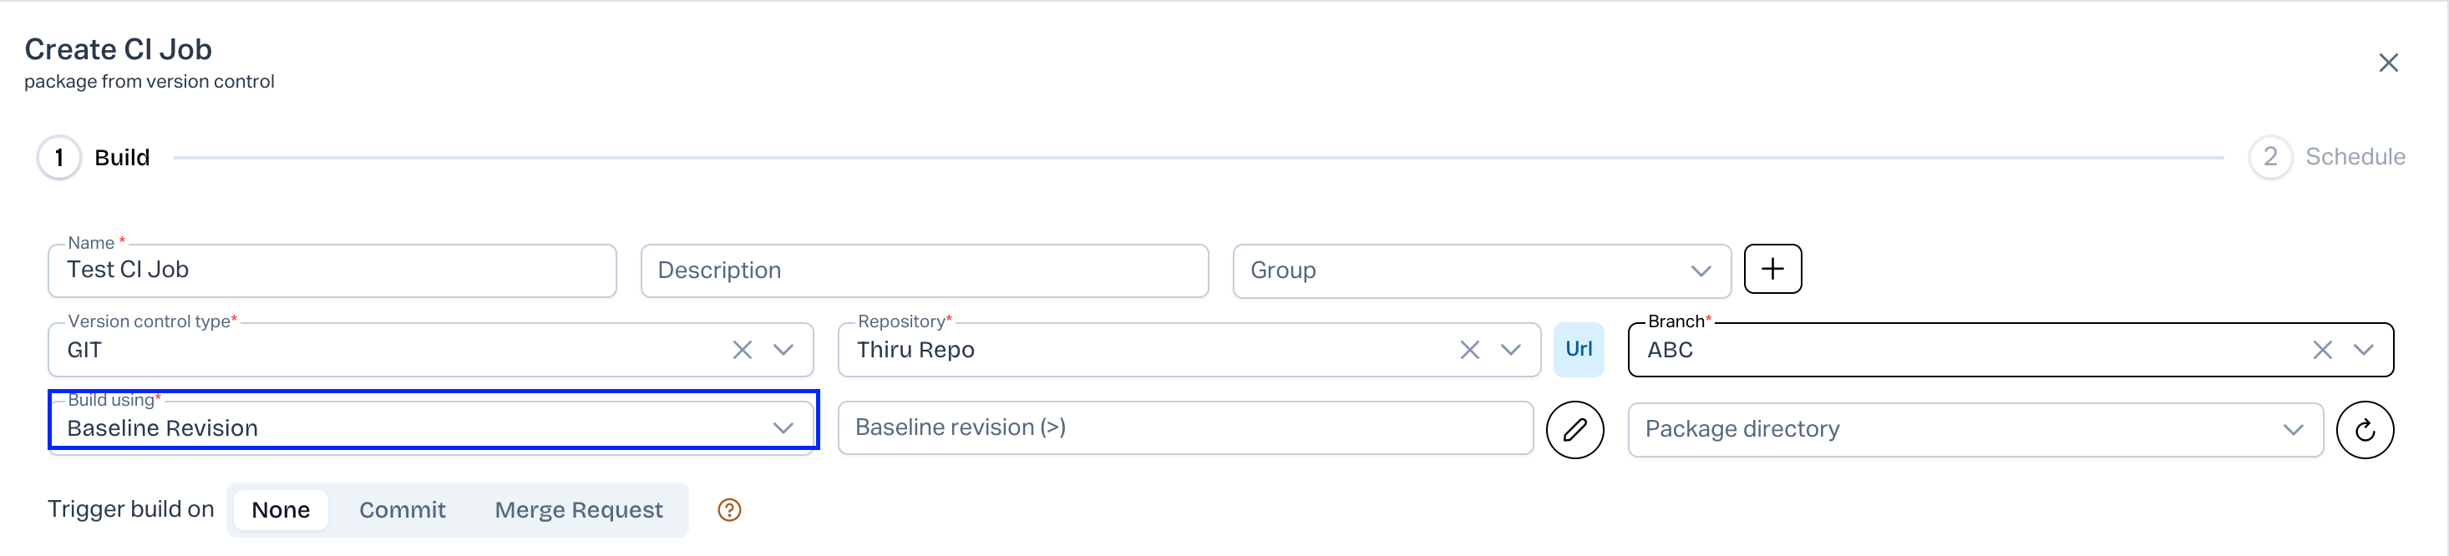Expand the Build using dropdown

tap(783, 428)
